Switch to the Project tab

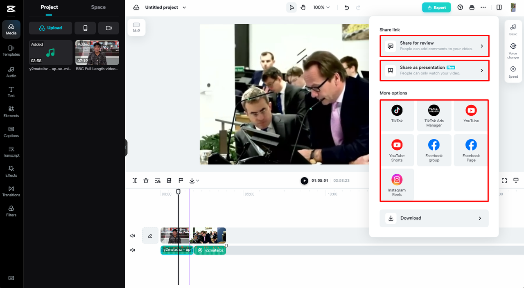(x=49, y=7)
